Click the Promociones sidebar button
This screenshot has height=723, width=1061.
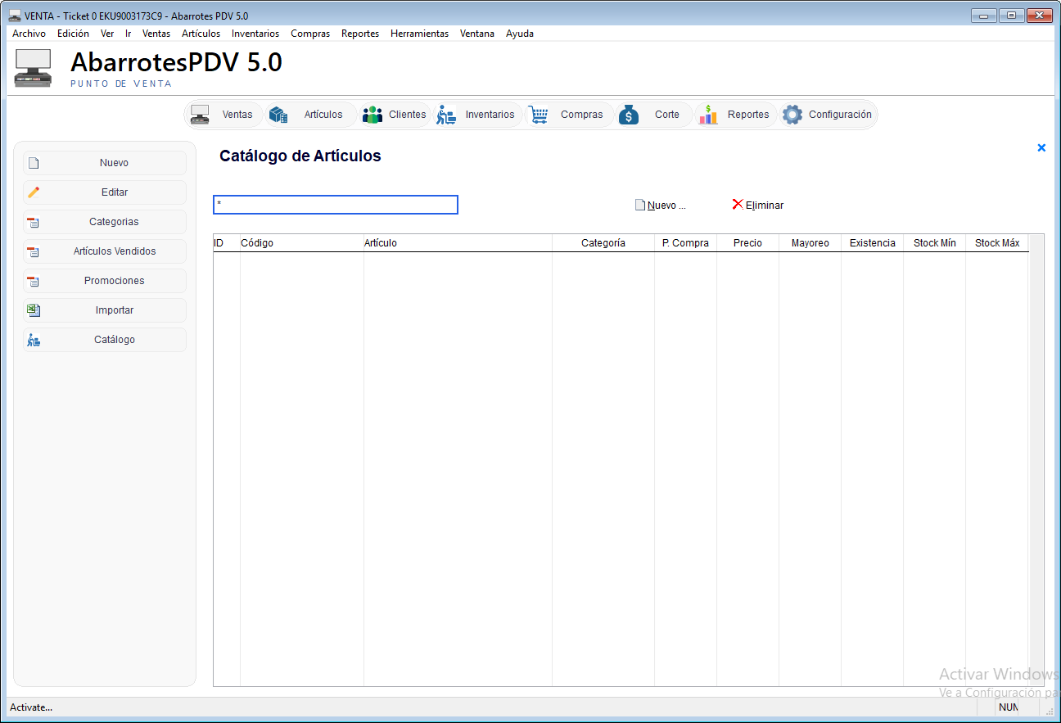point(105,281)
